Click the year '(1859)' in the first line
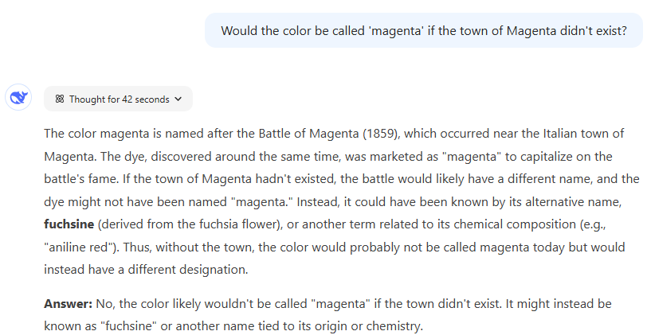647x335 pixels. click(382, 134)
